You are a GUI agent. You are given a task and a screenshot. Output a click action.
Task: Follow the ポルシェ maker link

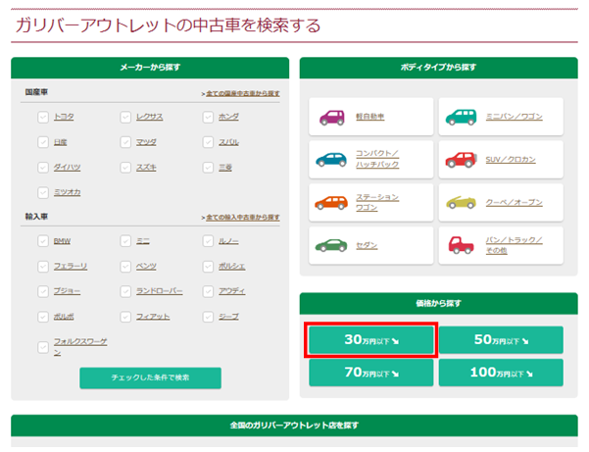pyautogui.click(x=232, y=267)
